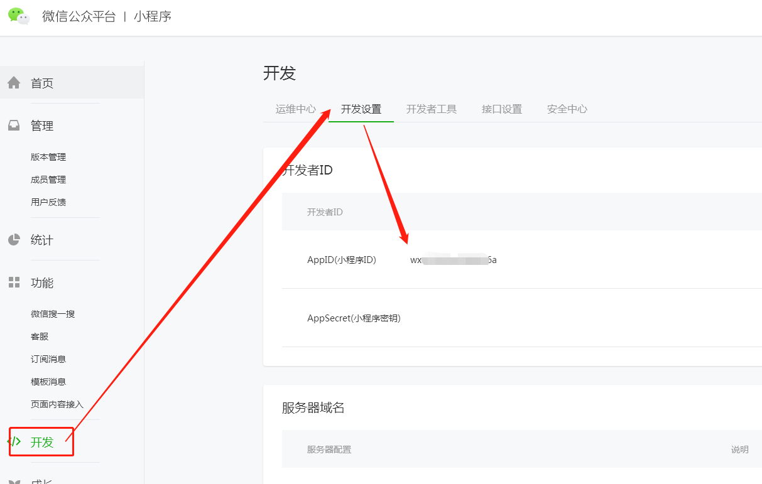Viewport: 762px width, 484px height.
Task: Go to 版本管理 page
Action: pyautogui.click(x=48, y=157)
